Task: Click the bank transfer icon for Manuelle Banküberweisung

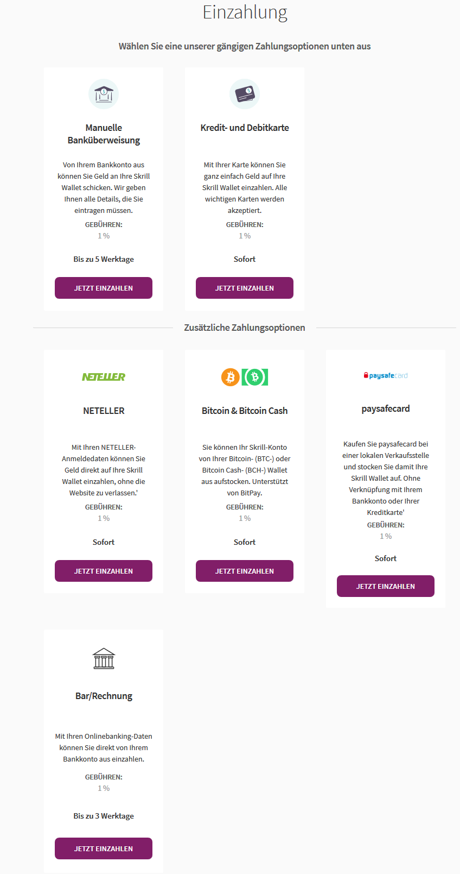Action: click(x=104, y=94)
